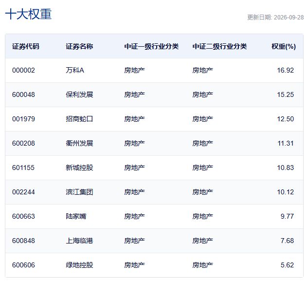The height and width of the screenshot is (281, 307).
Task: Click the 权重(%) column header
Action: [284, 46]
